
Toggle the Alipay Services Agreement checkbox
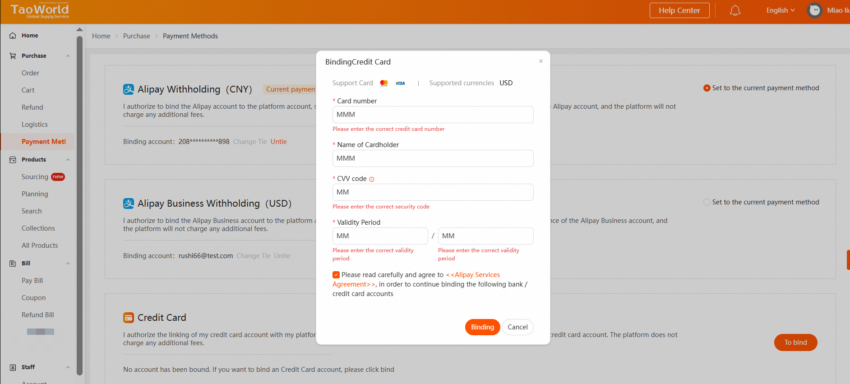(x=336, y=275)
